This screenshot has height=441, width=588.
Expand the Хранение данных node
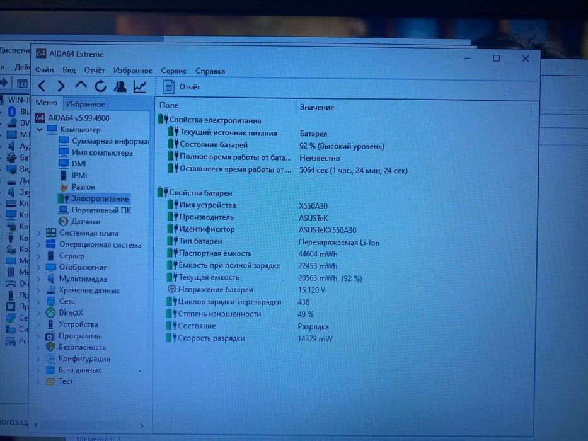39,290
